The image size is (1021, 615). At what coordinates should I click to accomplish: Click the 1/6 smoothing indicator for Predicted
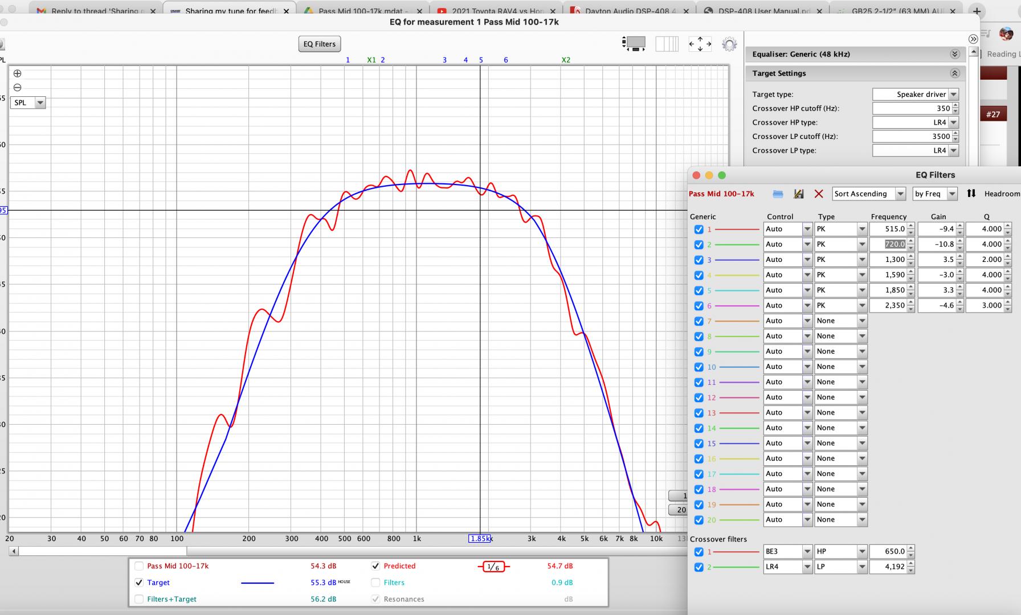pos(493,567)
